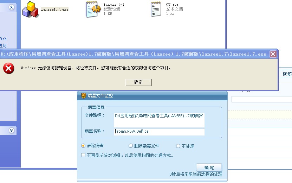The width and height of the screenshot is (292, 183).
Task: Enable the 不再显示该对话框 checkbox
Action: point(83,155)
